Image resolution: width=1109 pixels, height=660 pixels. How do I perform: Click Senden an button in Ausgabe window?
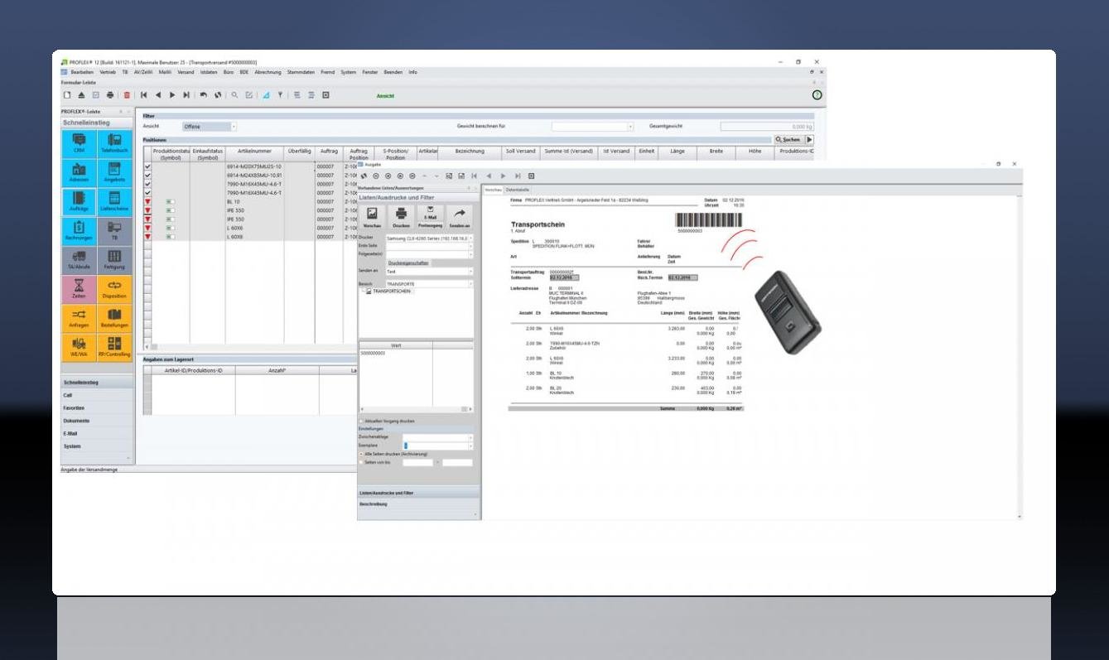click(x=459, y=216)
